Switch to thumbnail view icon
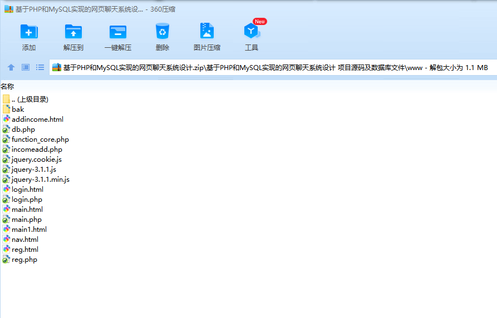 [26, 67]
